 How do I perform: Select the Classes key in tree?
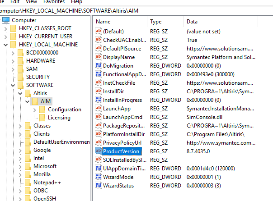[42, 126]
